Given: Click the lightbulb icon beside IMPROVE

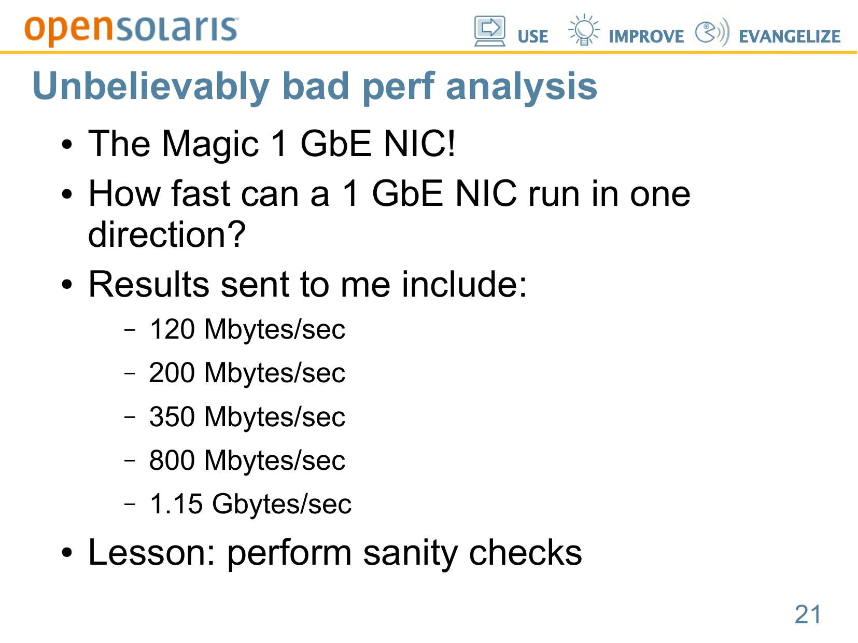Looking at the screenshot, I should tap(583, 31).
